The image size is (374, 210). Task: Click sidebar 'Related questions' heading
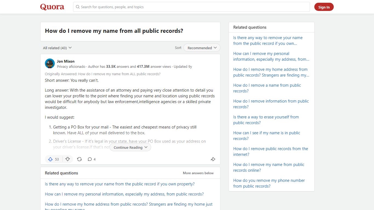(x=250, y=27)
